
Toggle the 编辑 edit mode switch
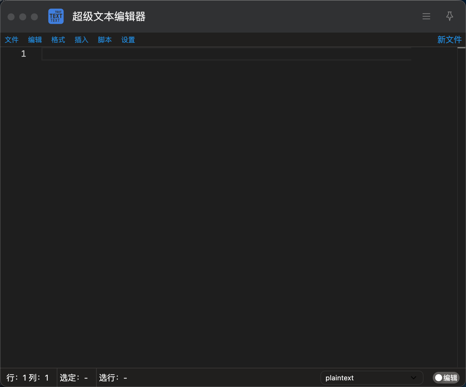tap(446, 378)
